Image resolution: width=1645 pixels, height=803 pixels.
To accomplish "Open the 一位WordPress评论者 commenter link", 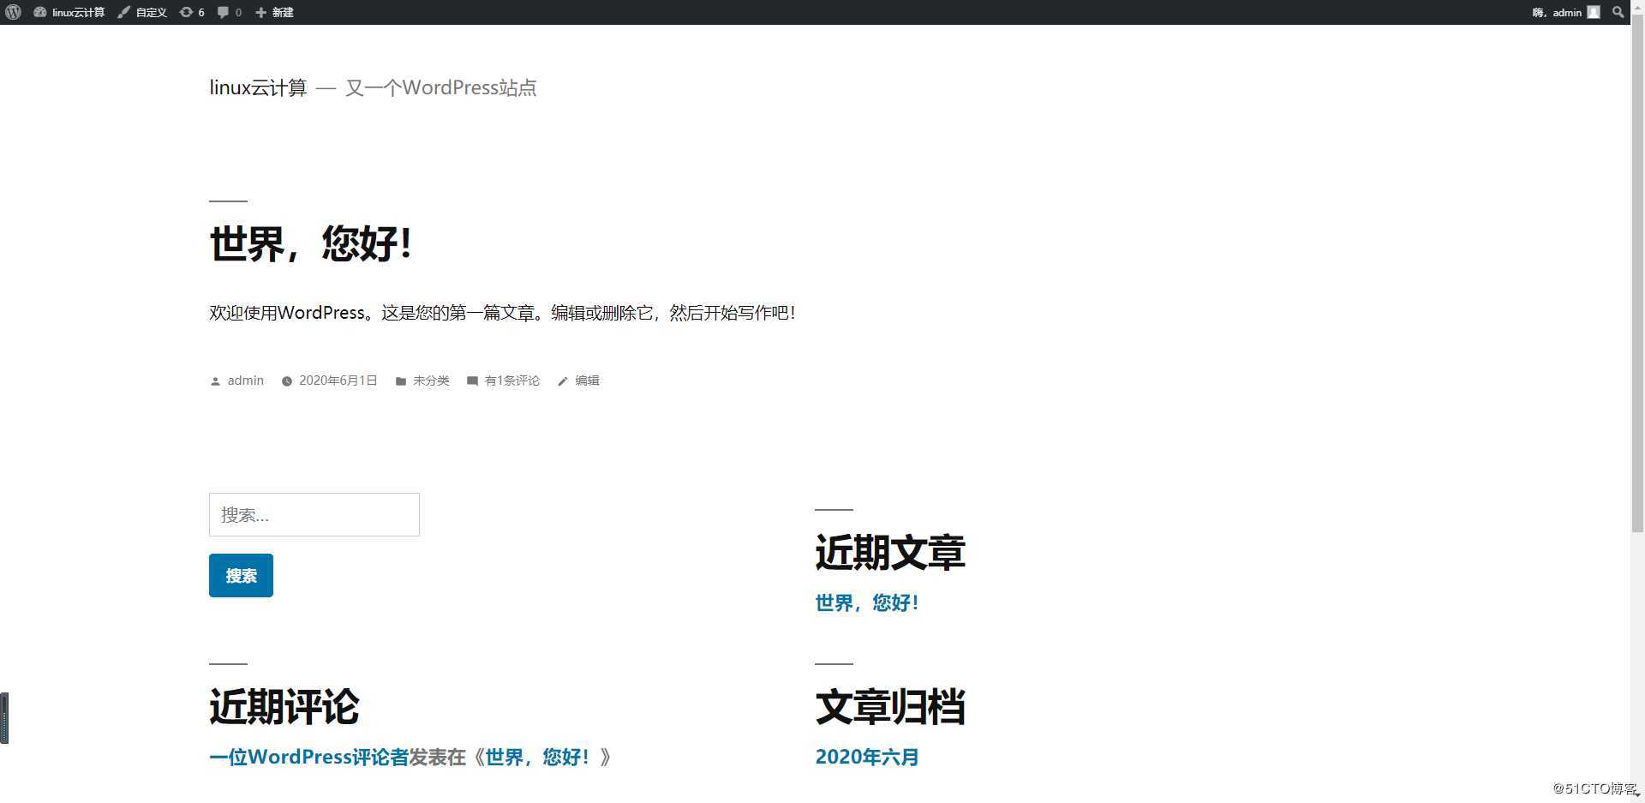I will pos(308,757).
